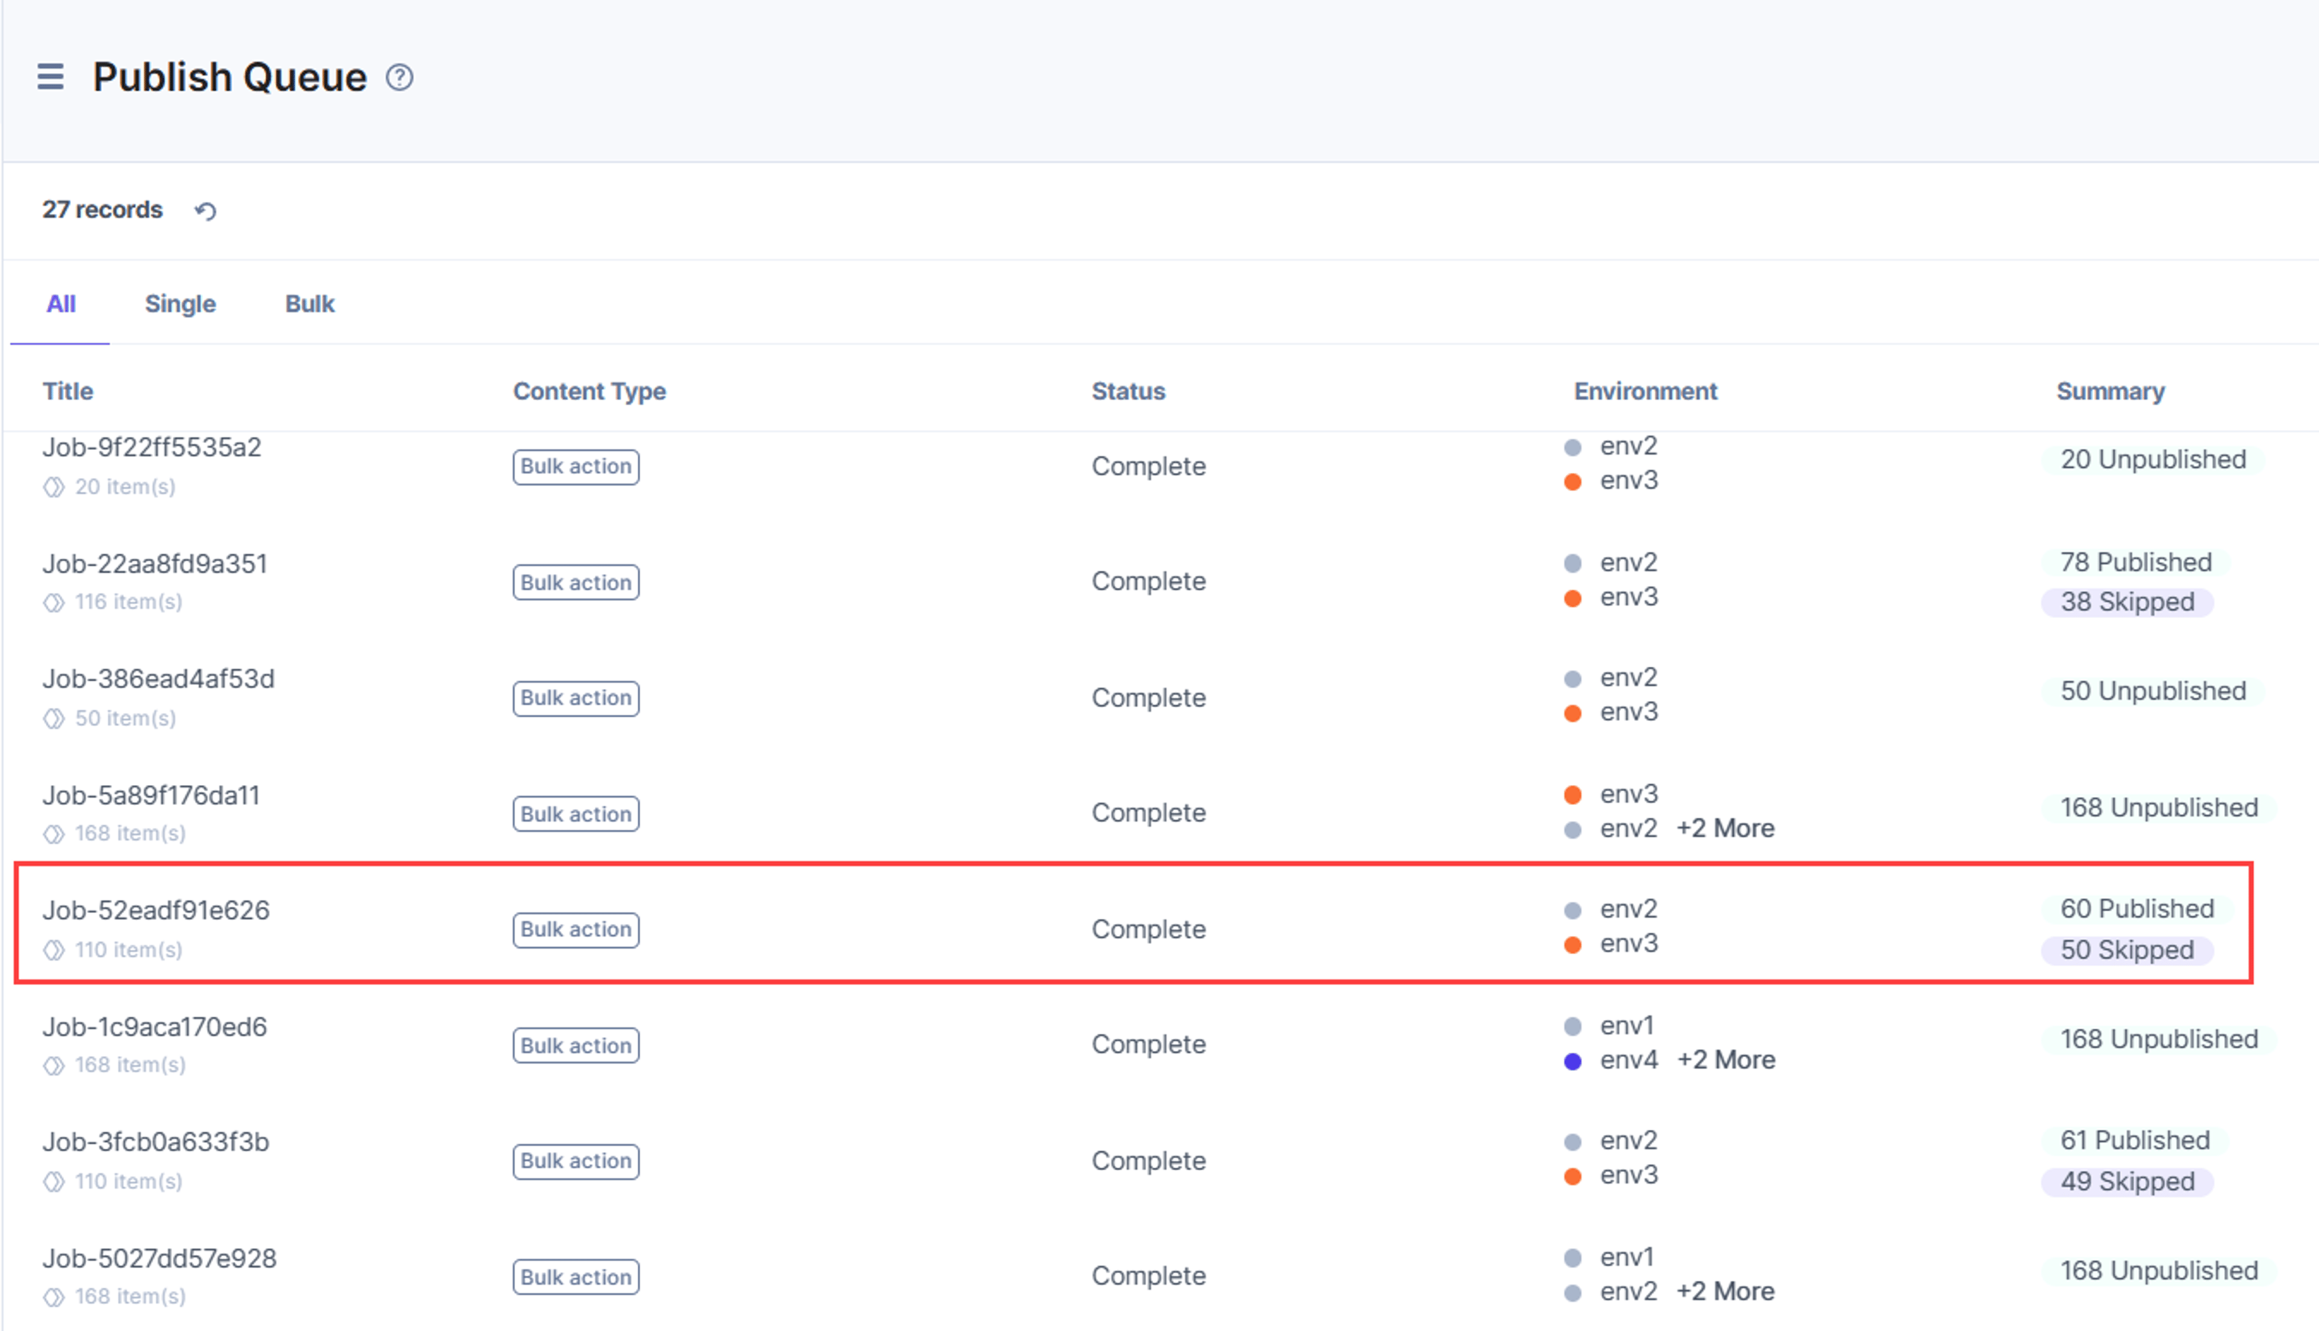
Task: Click the 78 Published summary badge
Action: (x=2135, y=562)
